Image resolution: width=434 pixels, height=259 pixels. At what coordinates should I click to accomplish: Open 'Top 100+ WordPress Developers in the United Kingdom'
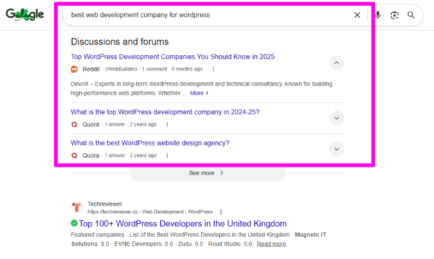[183, 224]
